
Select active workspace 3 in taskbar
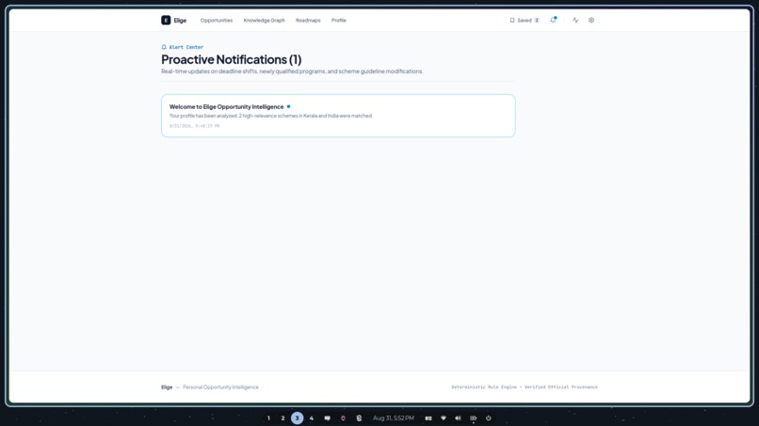298,418
